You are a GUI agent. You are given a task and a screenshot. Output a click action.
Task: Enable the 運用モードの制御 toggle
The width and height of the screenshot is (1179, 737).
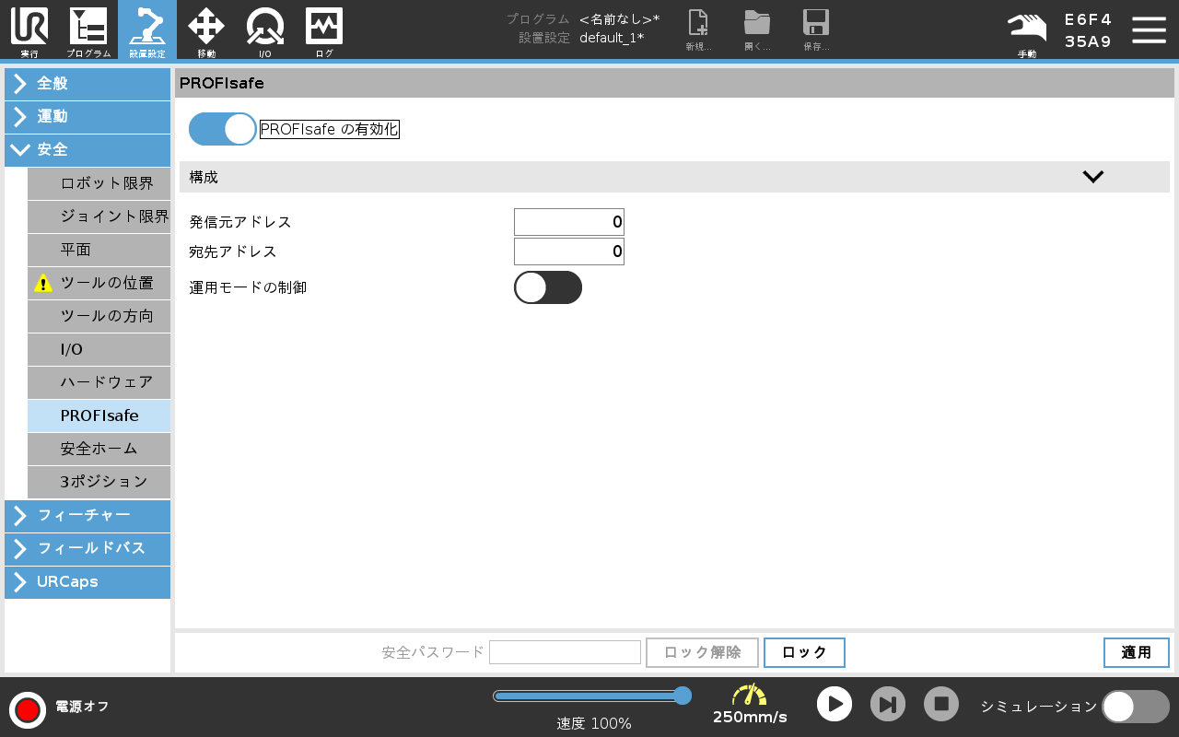coord(548,287)
